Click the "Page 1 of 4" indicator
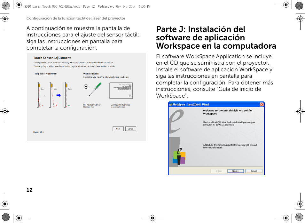This screenshot has height=223, width=305. tap(38, 132)
